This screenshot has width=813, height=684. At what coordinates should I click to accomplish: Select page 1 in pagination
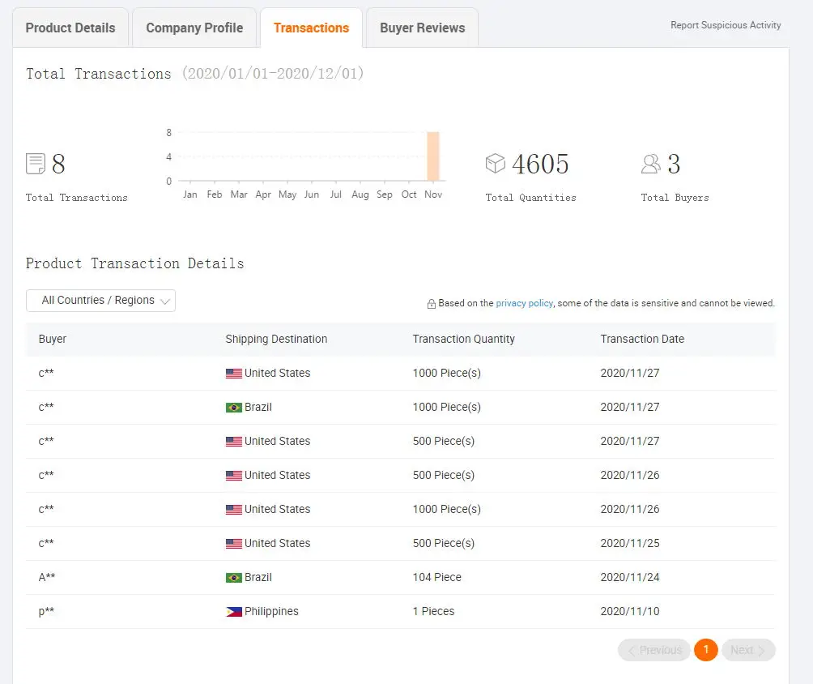(706, 650)
